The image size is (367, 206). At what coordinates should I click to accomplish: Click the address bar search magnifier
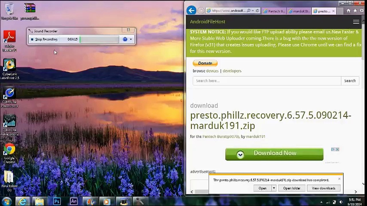(x=248, y=11)
